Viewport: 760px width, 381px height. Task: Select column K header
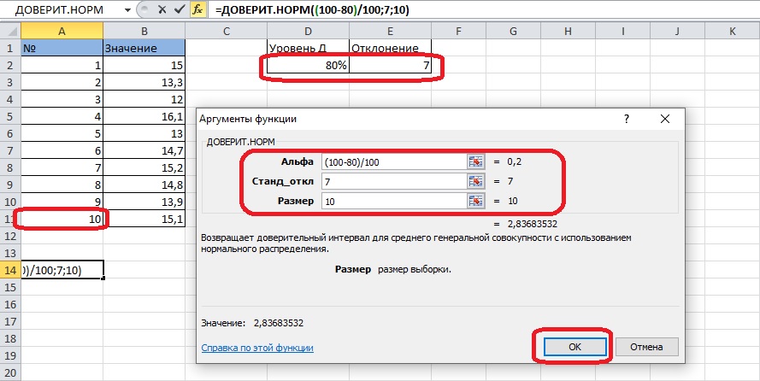tap(733, 31)
